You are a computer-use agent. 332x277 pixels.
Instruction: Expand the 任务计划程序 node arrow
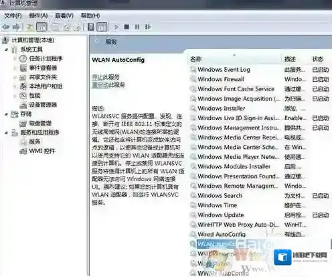[15, 59]
